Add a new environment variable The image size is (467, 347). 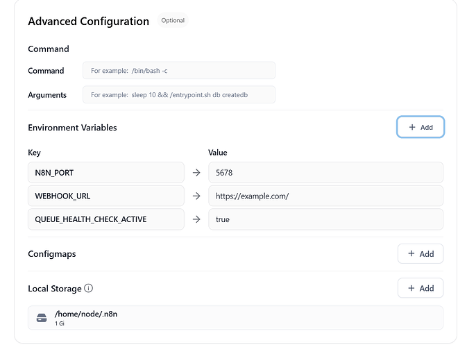[x=421, y=127]
